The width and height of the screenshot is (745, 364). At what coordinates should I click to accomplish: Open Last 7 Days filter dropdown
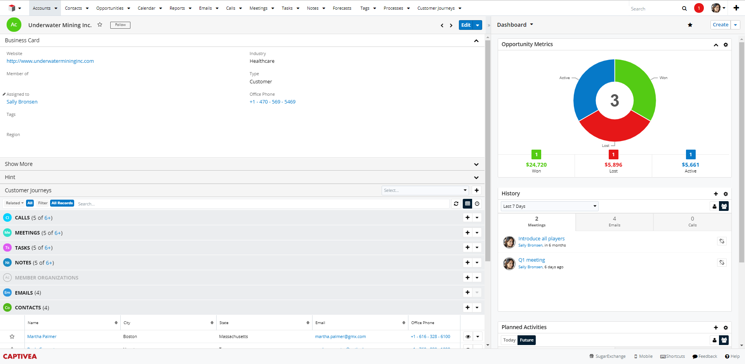(549, 206)
